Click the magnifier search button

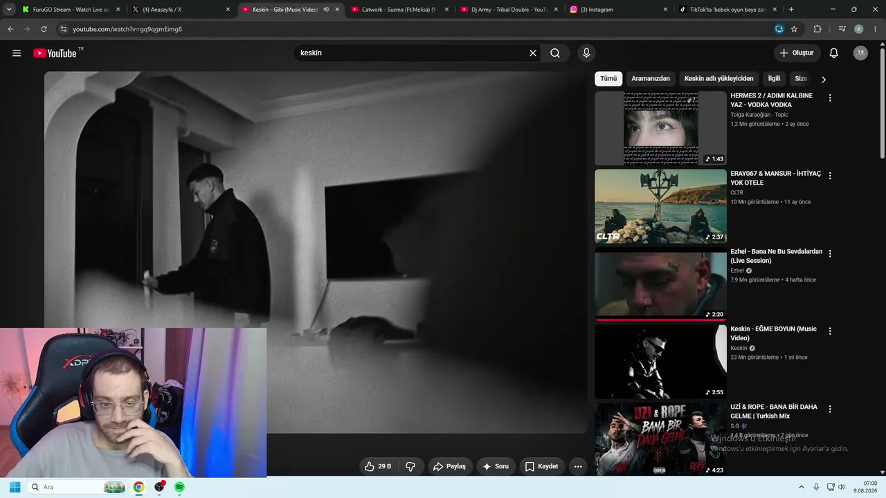555,53
